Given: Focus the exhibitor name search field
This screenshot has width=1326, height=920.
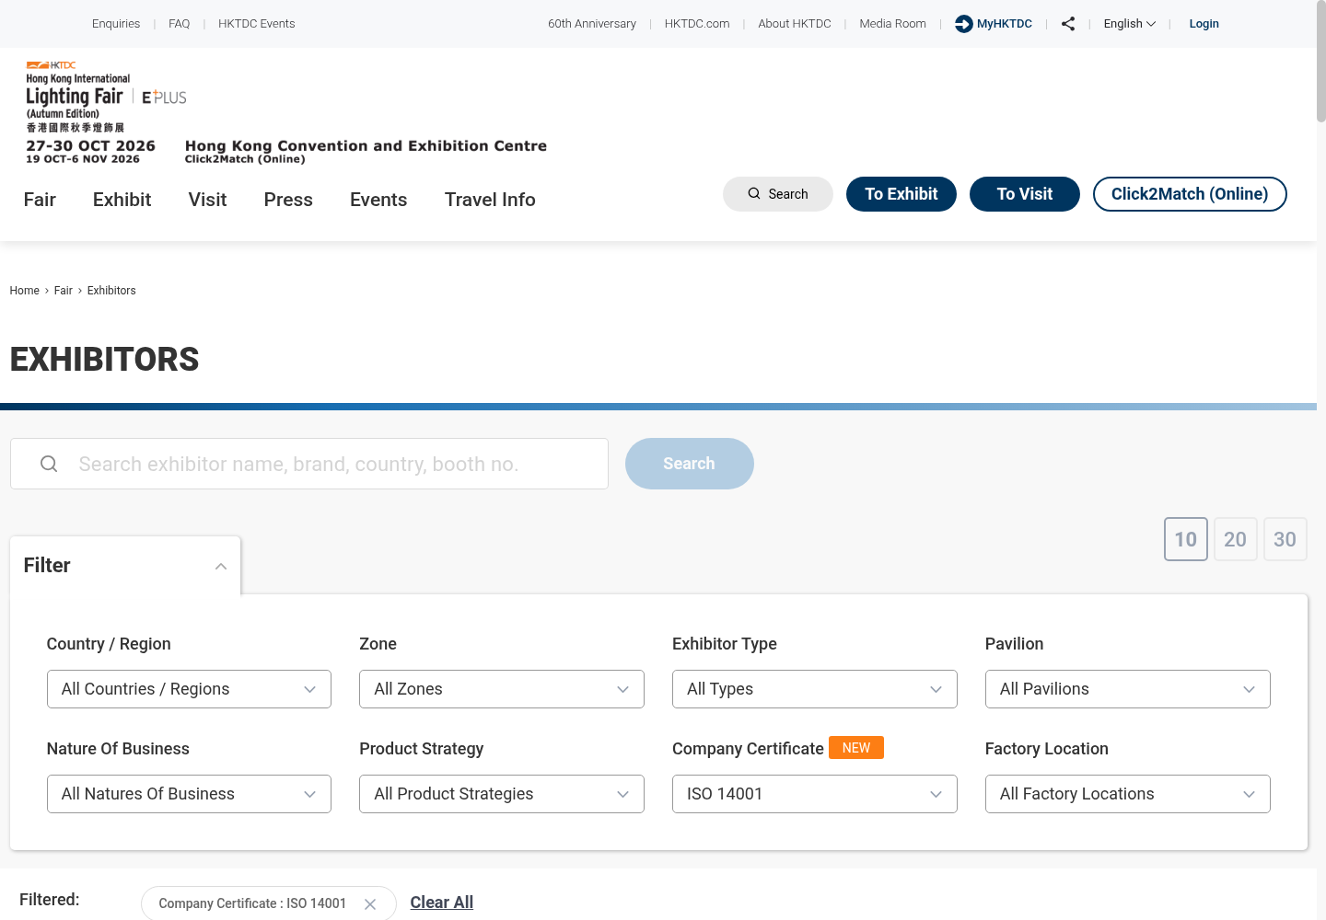Looking at the screenshot, I should (309, 464).
